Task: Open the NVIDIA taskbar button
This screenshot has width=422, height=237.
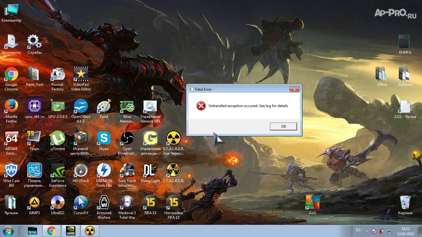Action: tap(70, 231)
